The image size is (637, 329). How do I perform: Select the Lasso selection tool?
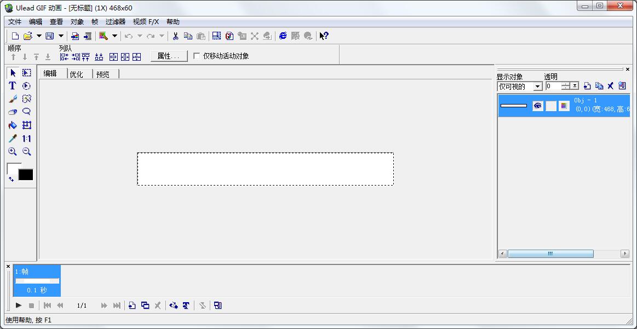(x=27, y=112)
